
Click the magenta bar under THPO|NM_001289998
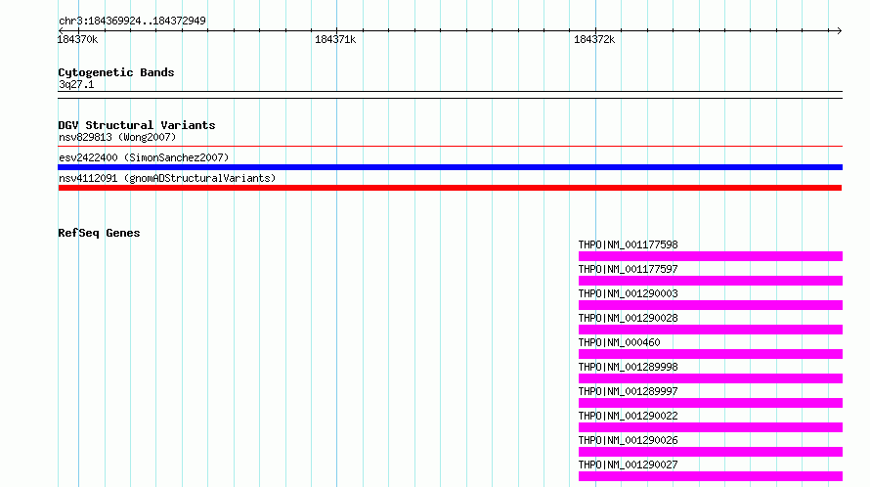pos(711,378)
